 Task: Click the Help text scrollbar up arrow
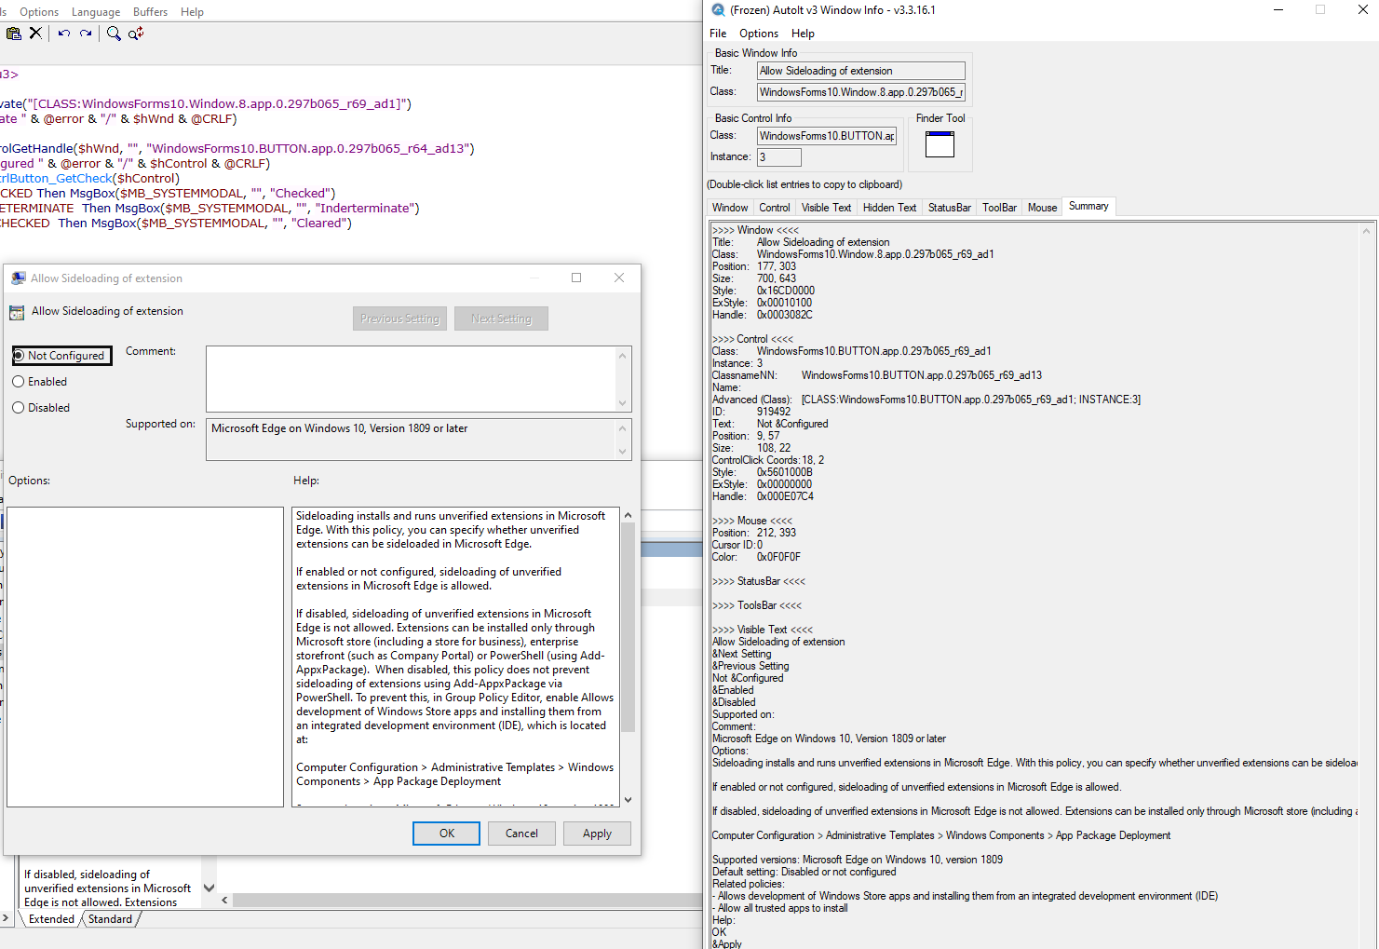click(x=628, y=515)
